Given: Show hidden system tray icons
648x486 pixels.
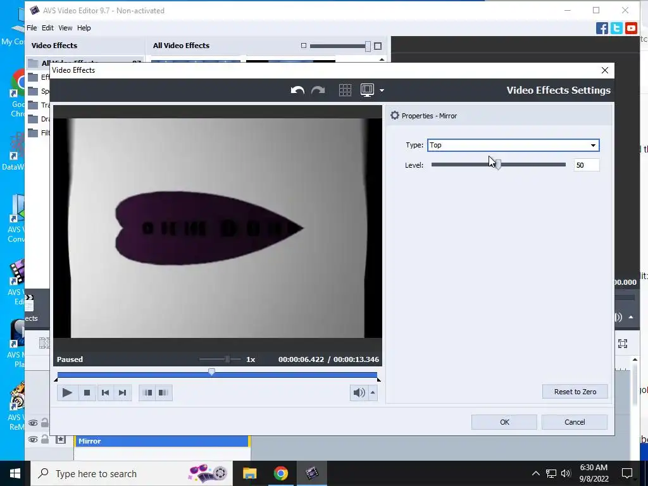Looking at the screenshot, I should (535, 473).
